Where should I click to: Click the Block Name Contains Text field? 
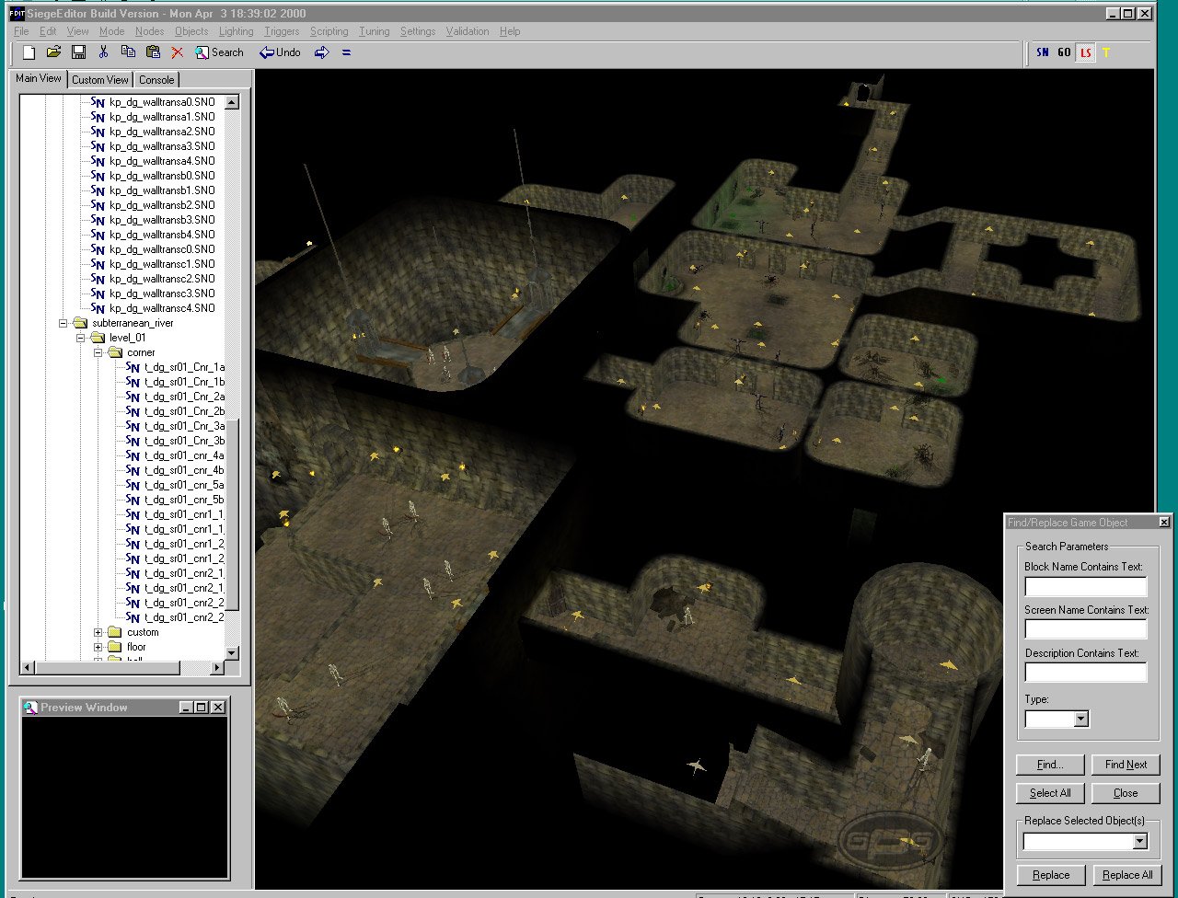1085,586
